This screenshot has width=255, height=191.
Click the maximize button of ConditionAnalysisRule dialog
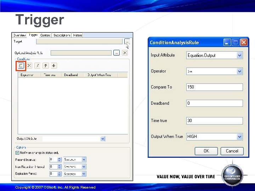pos(235,42)
